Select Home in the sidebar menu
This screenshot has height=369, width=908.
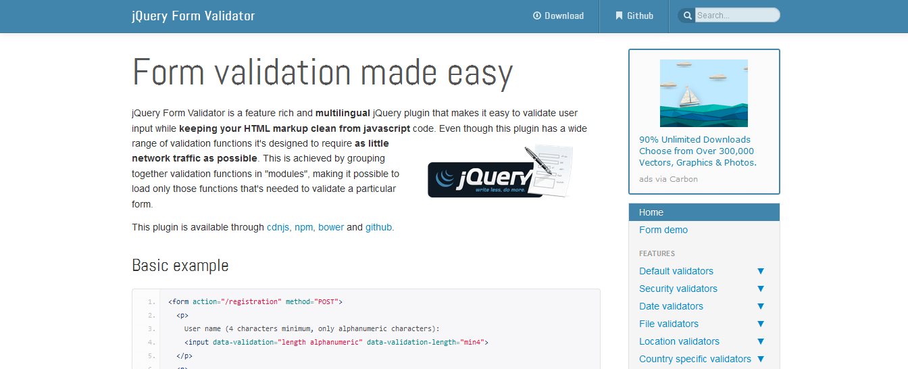coord(651,212)
